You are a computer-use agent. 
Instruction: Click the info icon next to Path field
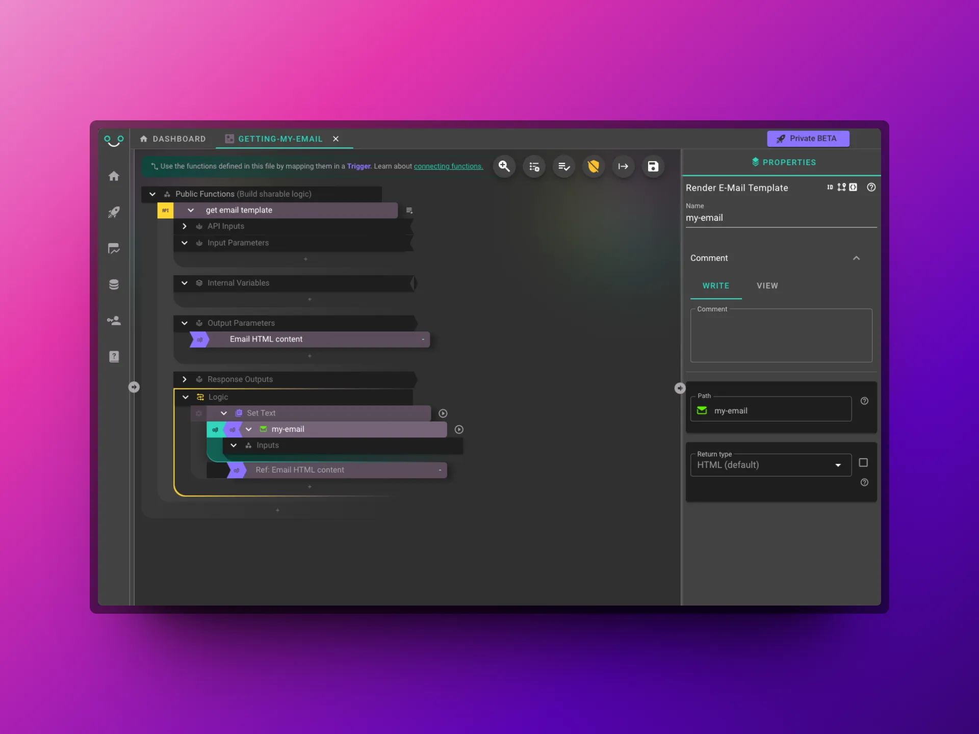point(864,401)
